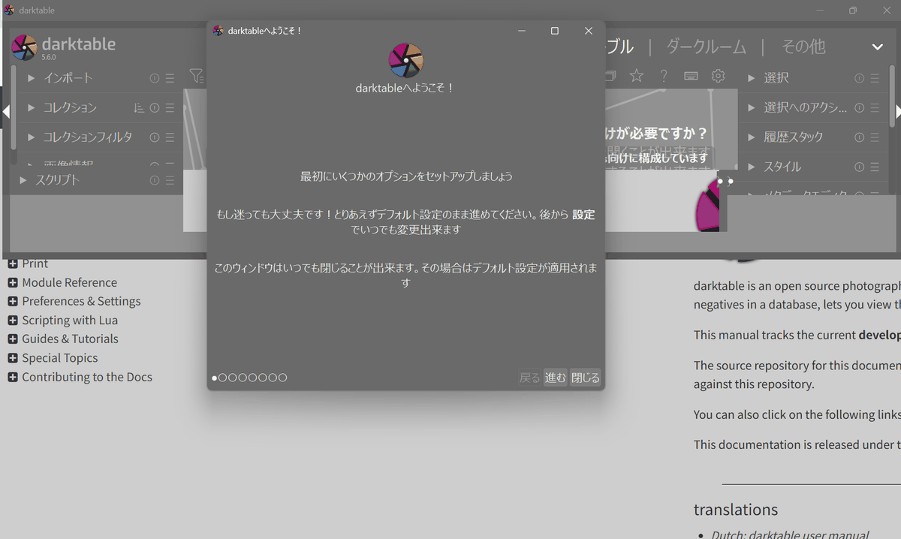The height and width of the screenshot is (539, 901).
Task: Expand Contributing to the Docs entry
Action: click(x=13, y=378)
